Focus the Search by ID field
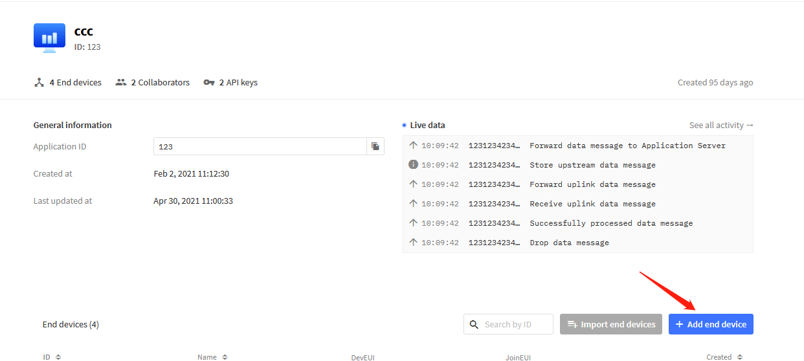Image resolution: width=804 pixels, height=361 pixels. [508, 324]
